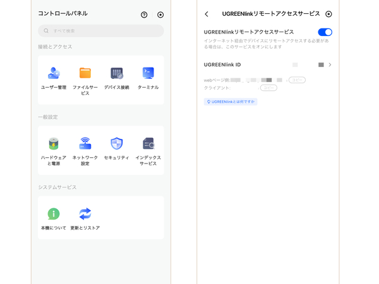Open インデックスサービス icon

(148, 143)
